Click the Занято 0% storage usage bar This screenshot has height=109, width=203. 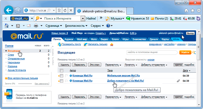(25, 84)
